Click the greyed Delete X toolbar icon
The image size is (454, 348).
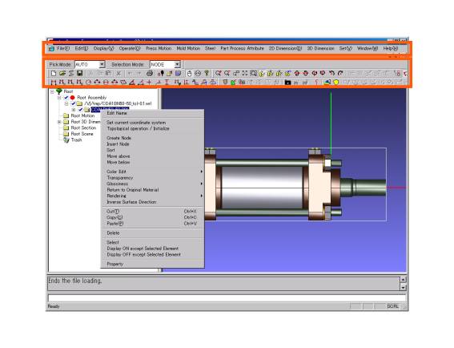pyautogui.click(x=119, y=74)
